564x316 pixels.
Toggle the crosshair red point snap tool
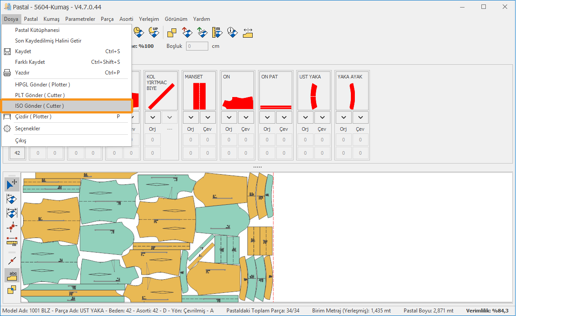click(12, 227)
